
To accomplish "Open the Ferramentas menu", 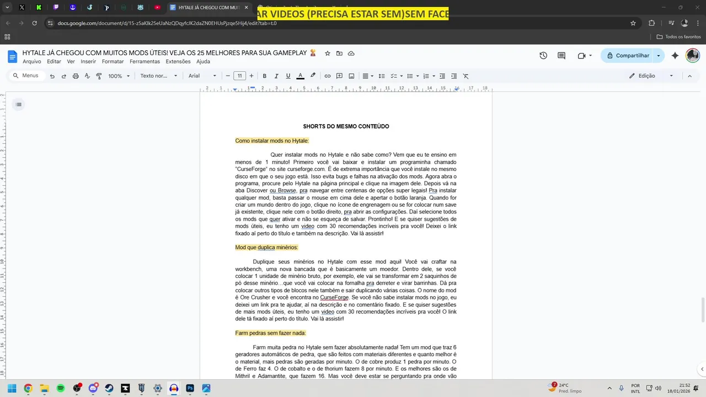I will coord(145,62).
